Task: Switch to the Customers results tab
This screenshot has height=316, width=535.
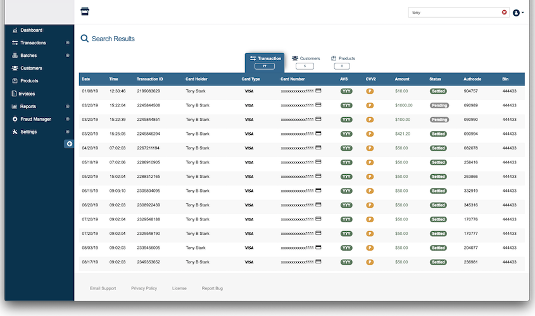Action: pos(305,61)
